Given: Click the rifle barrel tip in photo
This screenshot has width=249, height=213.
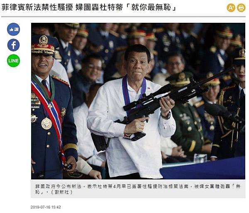Looking at the screenshot, I should [x=233, y=68].
